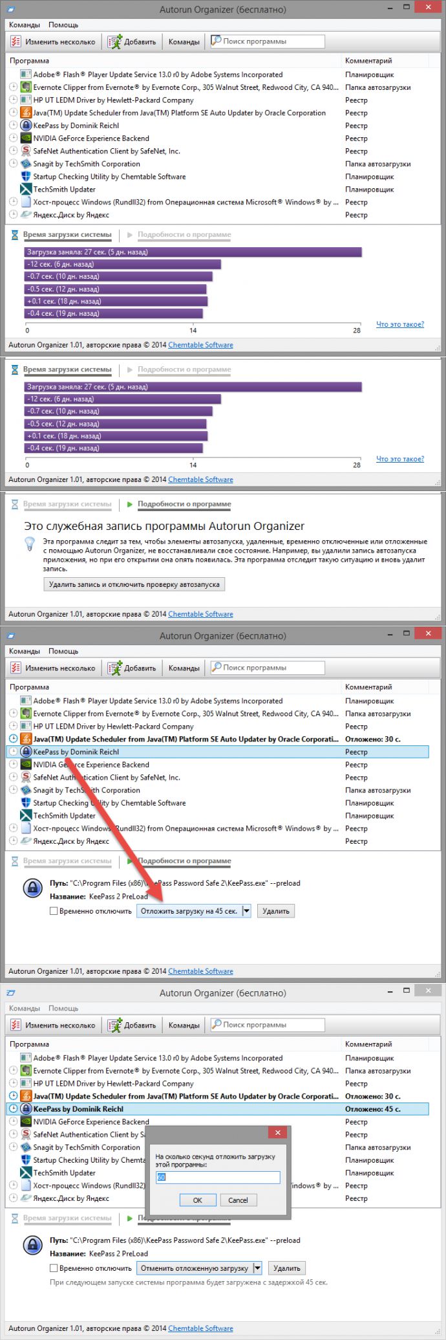
Task: Open the dropdown arrow beside Отменить отложенную загрузку
Action: click(257, 1268)
